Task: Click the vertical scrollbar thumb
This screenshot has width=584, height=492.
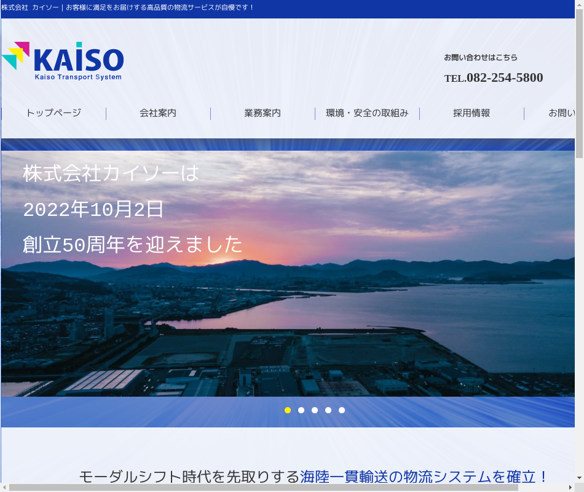Action: pos(579,80)
